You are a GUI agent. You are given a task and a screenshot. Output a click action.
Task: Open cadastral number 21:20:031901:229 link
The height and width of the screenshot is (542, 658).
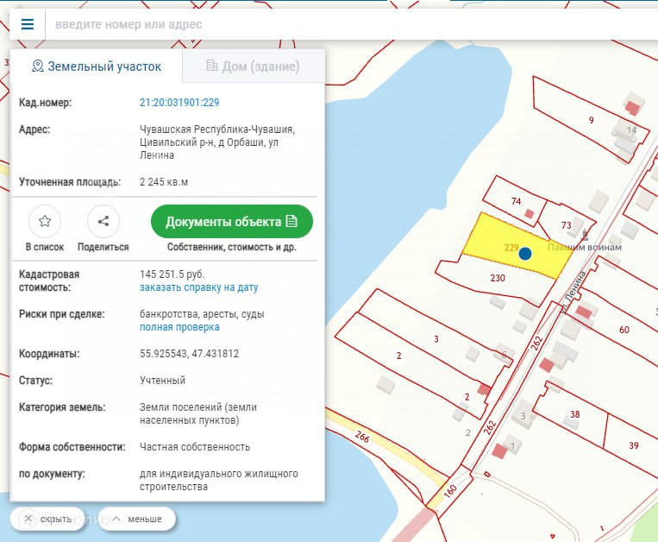[179, 103]
